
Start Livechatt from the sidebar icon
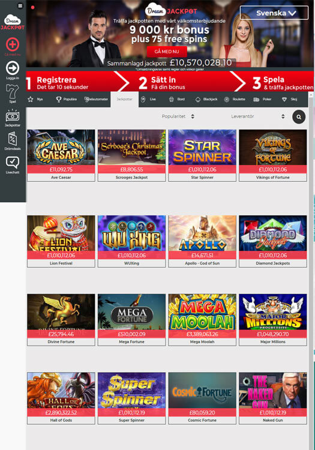pos(13,163)
